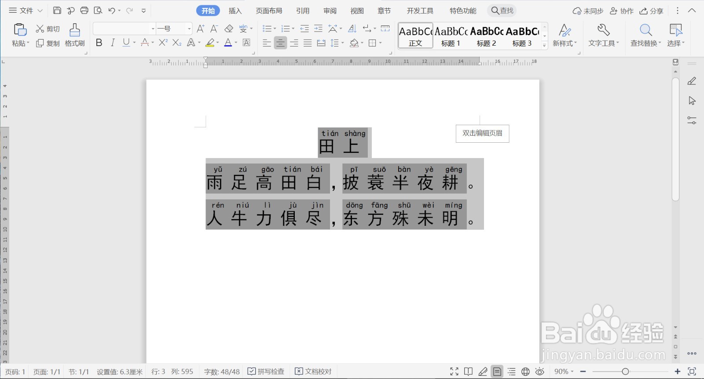Click the Save icon in quick access bar
704x379 pixels.
[57, 11]
